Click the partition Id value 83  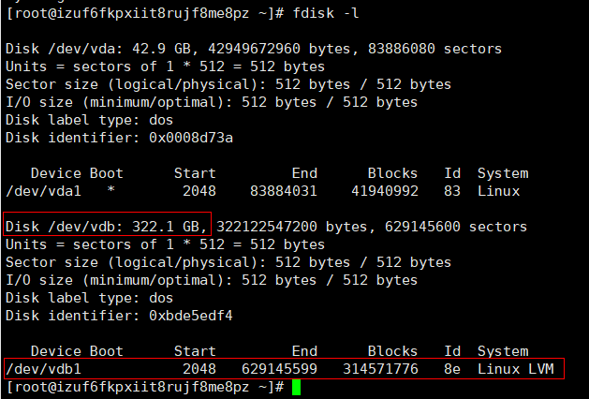point(452,191)
